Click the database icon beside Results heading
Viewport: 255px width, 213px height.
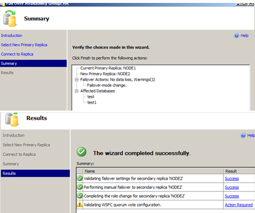12,119
